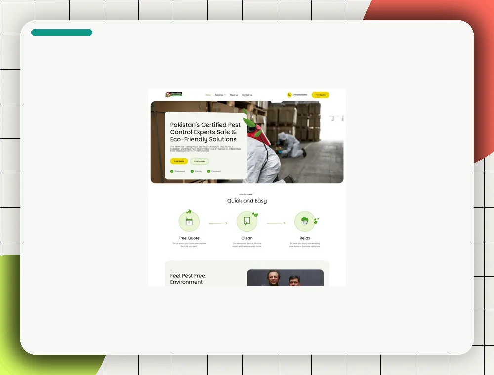
Task: Click the Our Services button
Action: coord(200,161)
